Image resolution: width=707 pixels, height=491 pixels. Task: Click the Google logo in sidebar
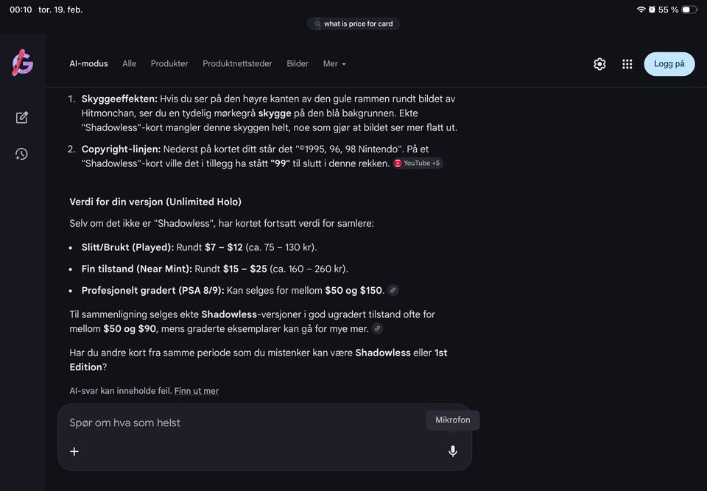(22, 64)
